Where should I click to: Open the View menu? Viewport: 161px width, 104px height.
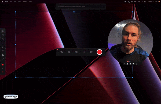(x=19, y=2)
